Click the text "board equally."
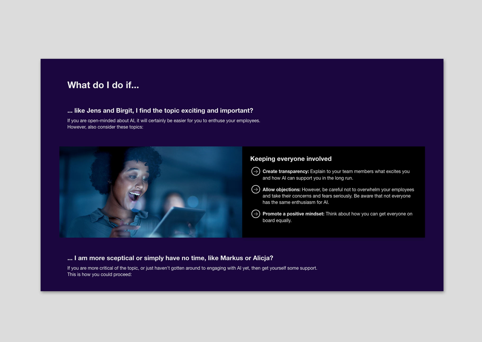 click(x=277, y=220)
